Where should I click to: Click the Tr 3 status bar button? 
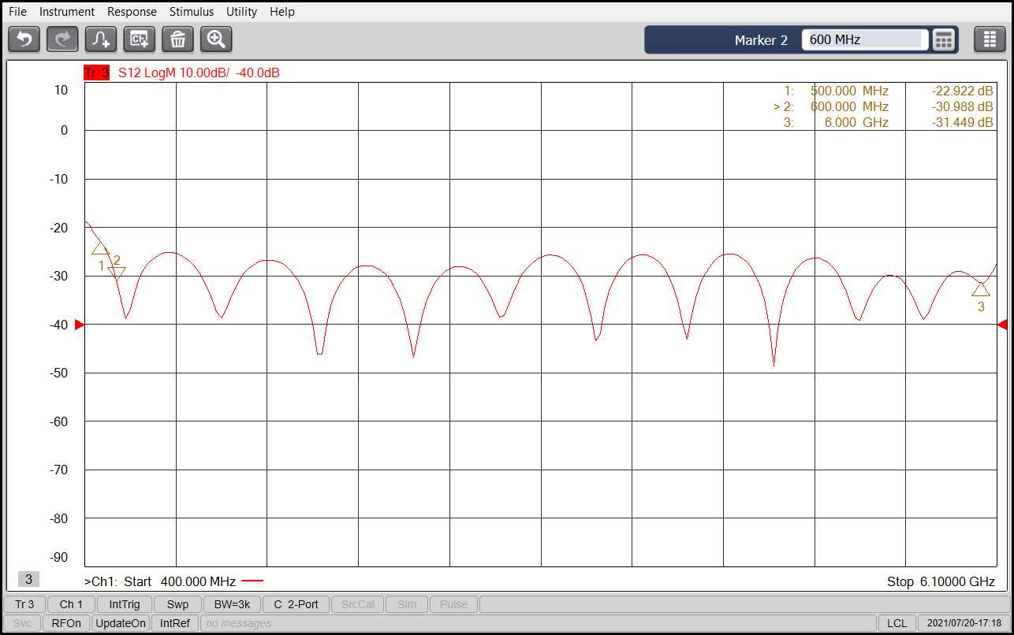click(24, 604)
